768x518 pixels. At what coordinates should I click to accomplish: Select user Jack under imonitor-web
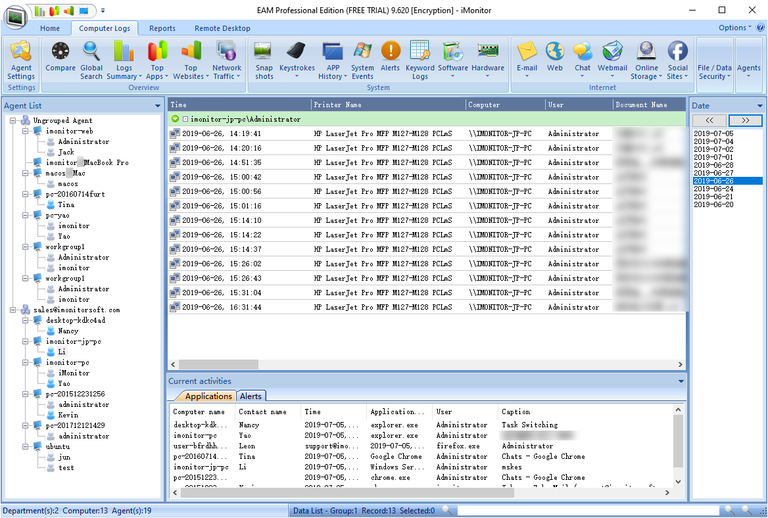point(66,153)
